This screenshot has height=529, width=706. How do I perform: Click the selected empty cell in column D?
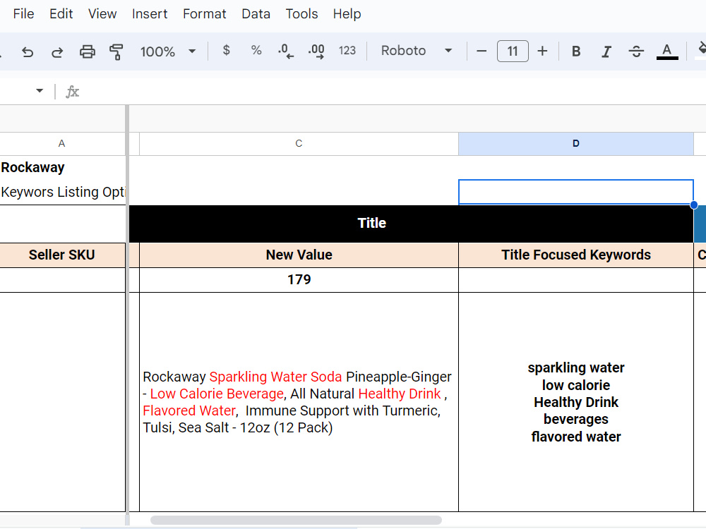pyautogui.click(x=576, y=192)
